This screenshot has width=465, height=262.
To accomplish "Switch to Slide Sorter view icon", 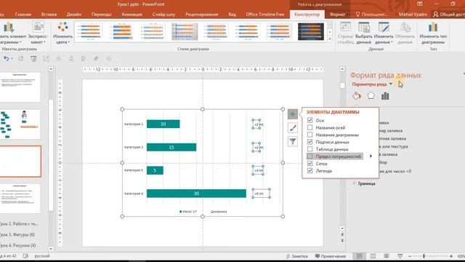I will [x=373, y=256].
